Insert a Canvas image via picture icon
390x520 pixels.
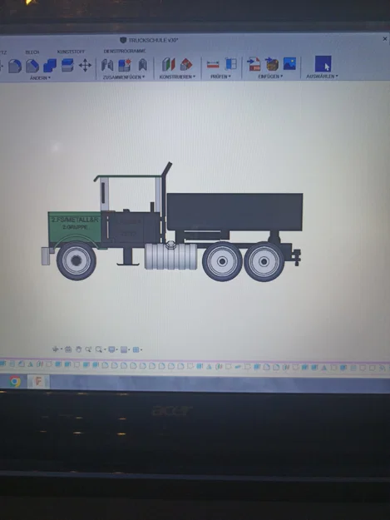(289, 63)
